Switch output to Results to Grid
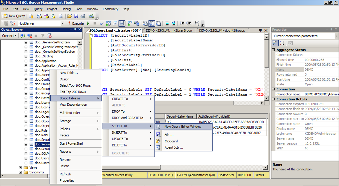Screen dimensions: 339x186 coord(152,23)
